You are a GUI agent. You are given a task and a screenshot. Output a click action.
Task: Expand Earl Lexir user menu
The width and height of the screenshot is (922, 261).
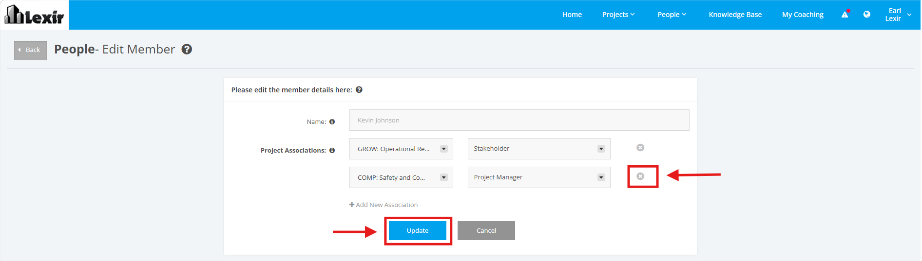[898, 15]
